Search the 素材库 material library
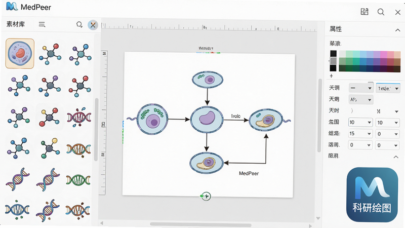The image size is (405, 228). 79,24
